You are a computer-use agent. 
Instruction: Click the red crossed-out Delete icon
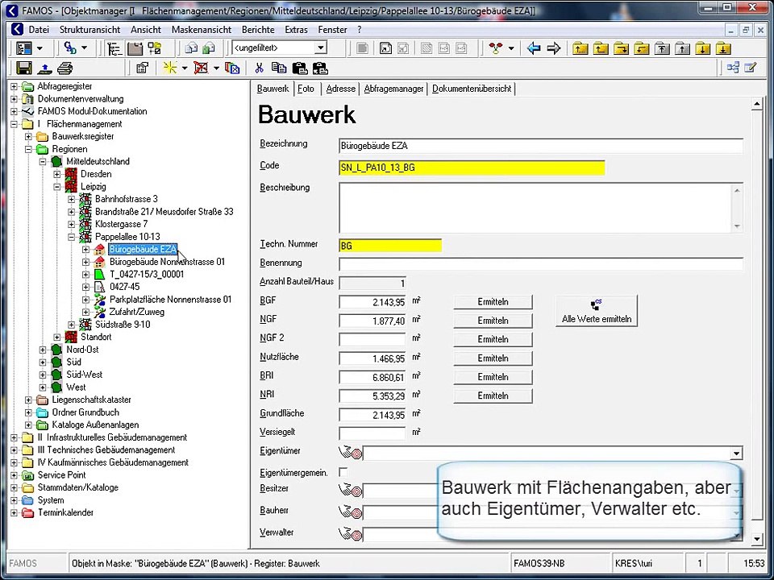click(x=201, y=68)
